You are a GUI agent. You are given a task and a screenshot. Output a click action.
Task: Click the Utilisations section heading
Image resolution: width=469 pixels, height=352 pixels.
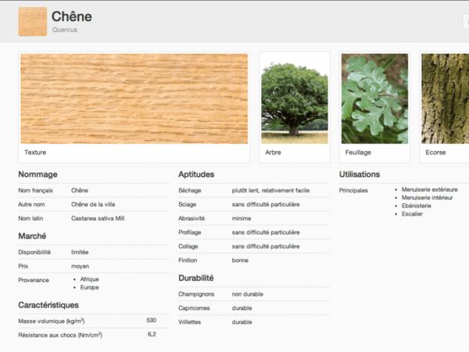360,174
